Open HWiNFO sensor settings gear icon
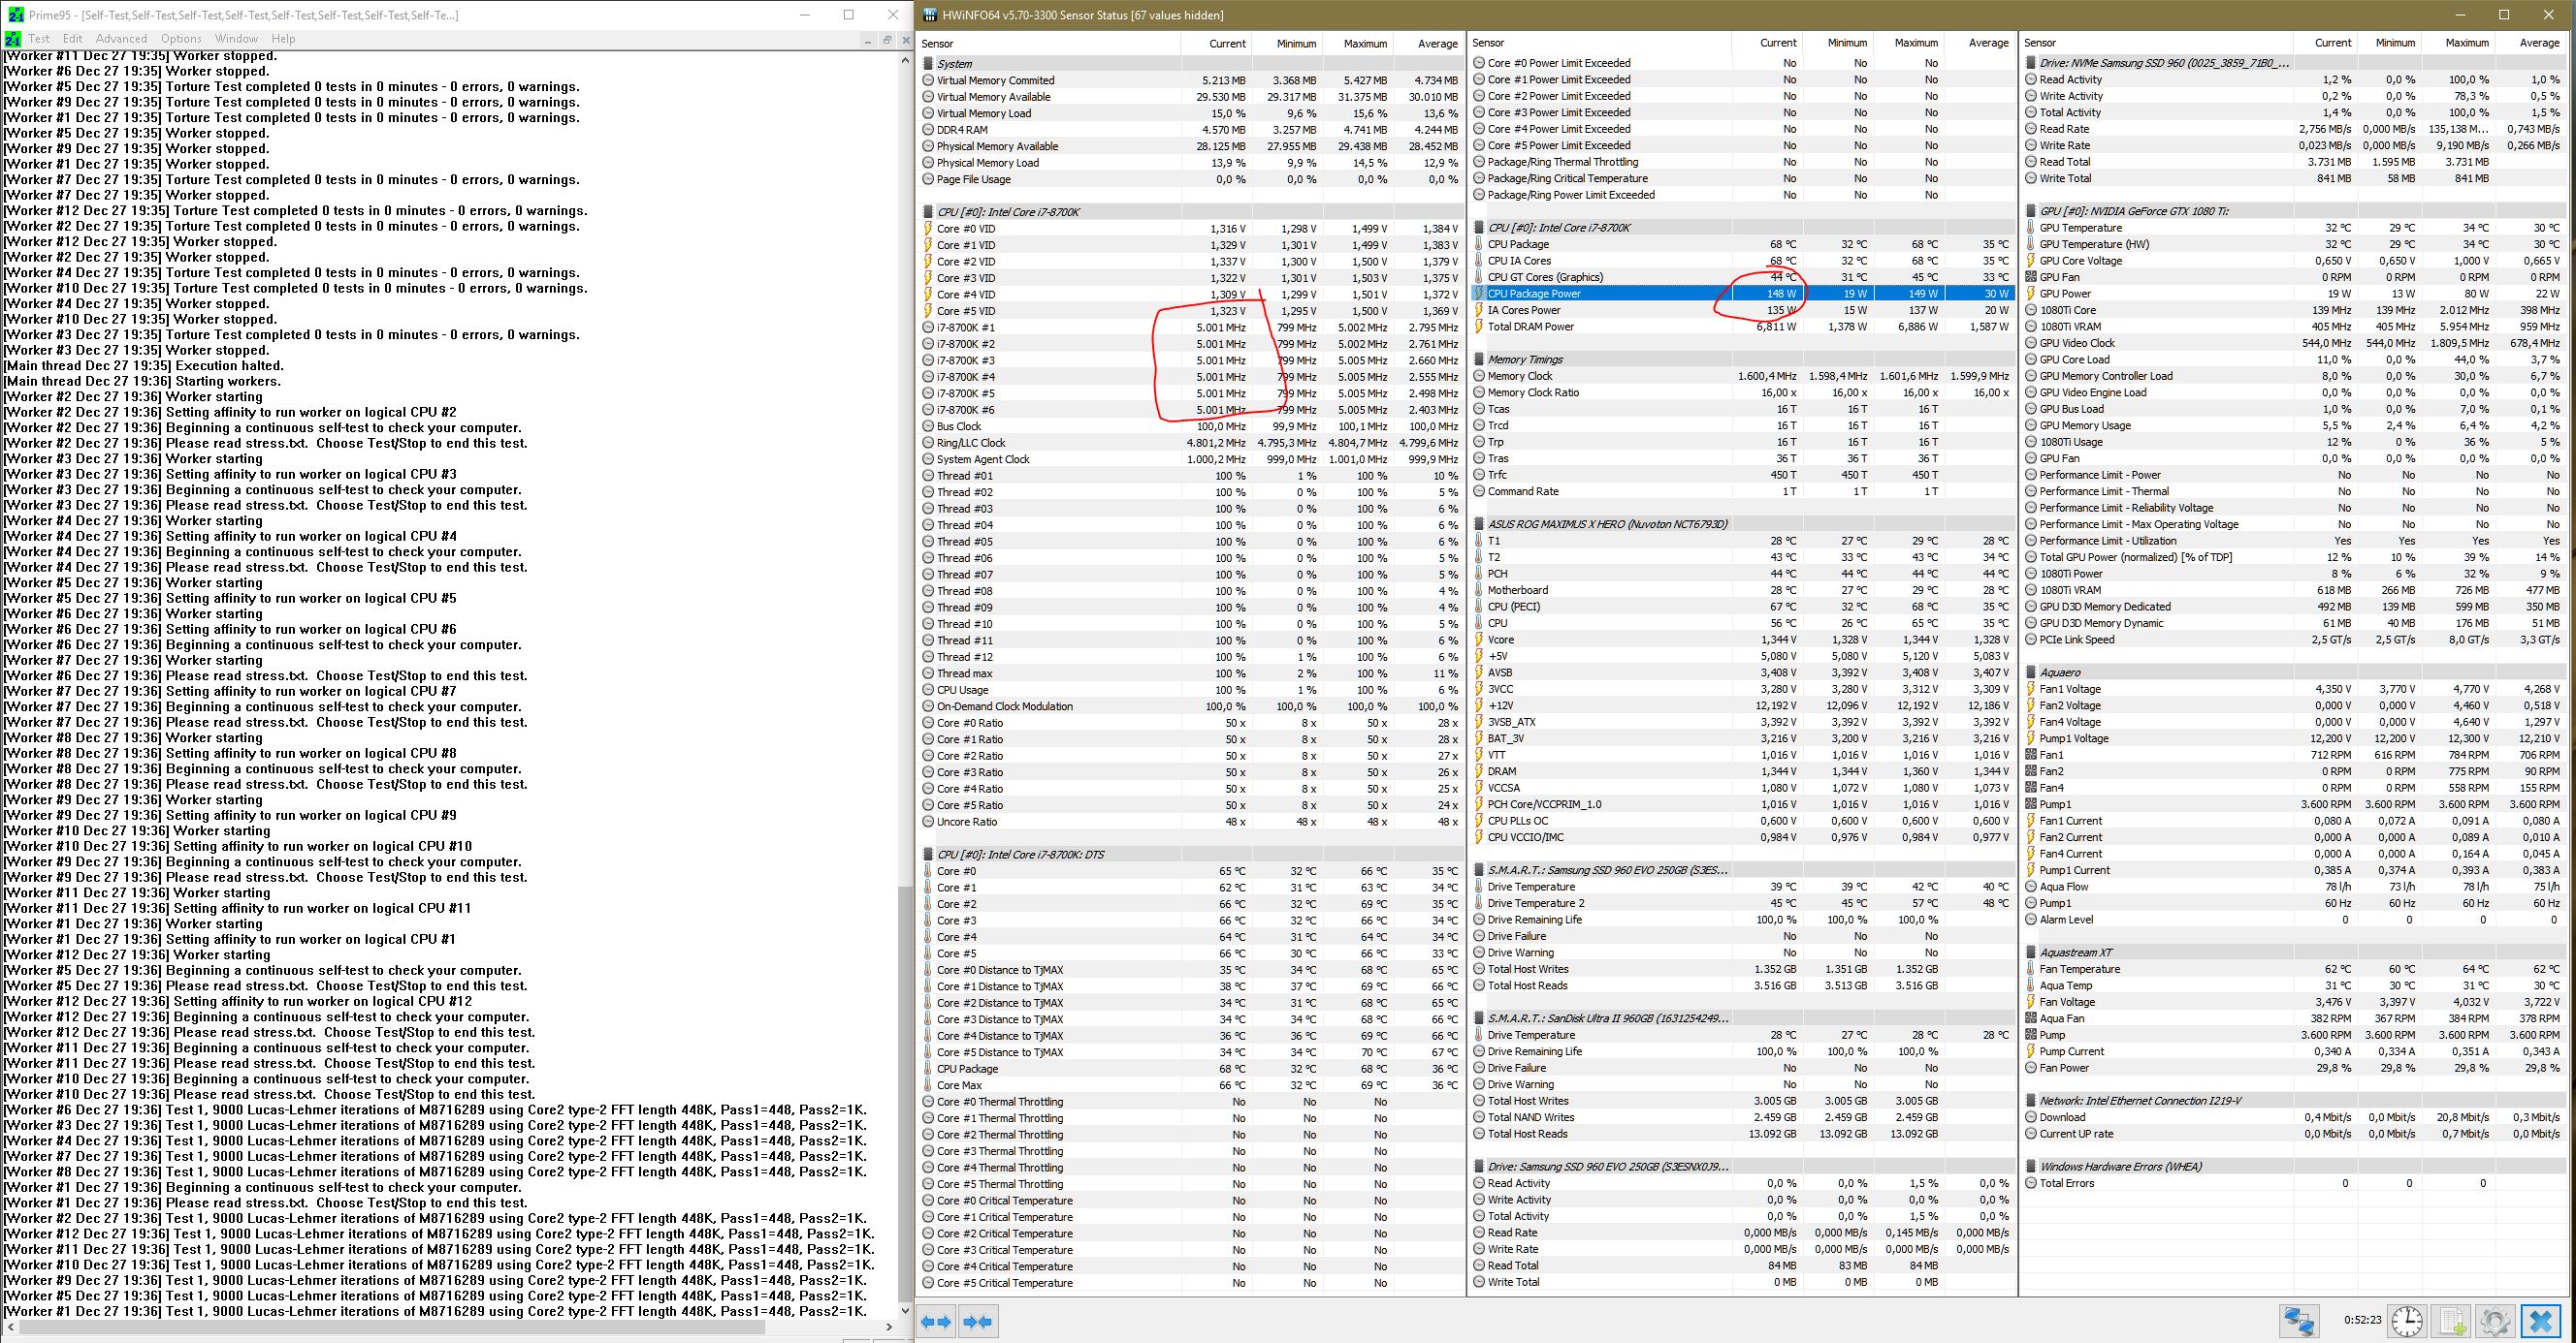 click(x=2496, y=1321)
